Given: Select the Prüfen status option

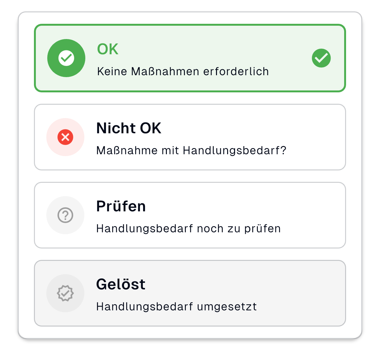Looking at the screenshot, I should click(190, 215).
